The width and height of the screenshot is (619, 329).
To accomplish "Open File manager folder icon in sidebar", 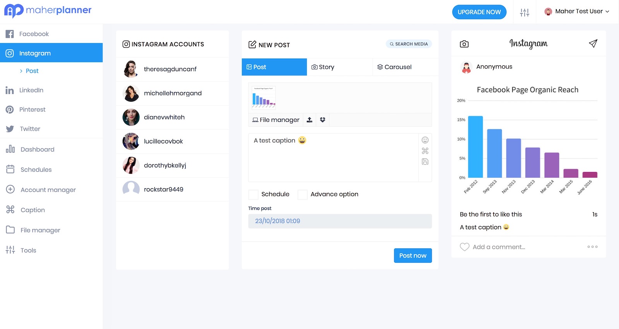I will [x=10, y=230].
